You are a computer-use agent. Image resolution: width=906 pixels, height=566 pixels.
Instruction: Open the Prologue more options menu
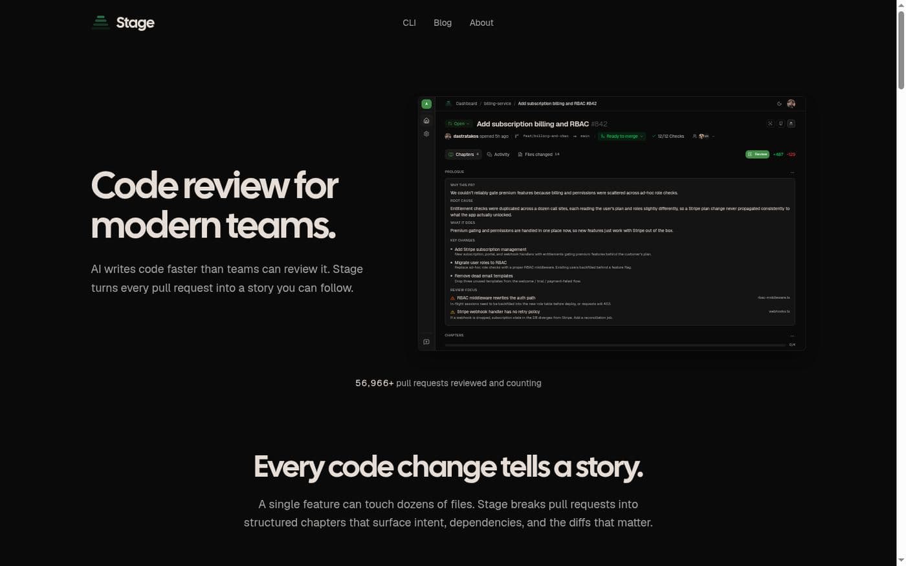point(792,172)
